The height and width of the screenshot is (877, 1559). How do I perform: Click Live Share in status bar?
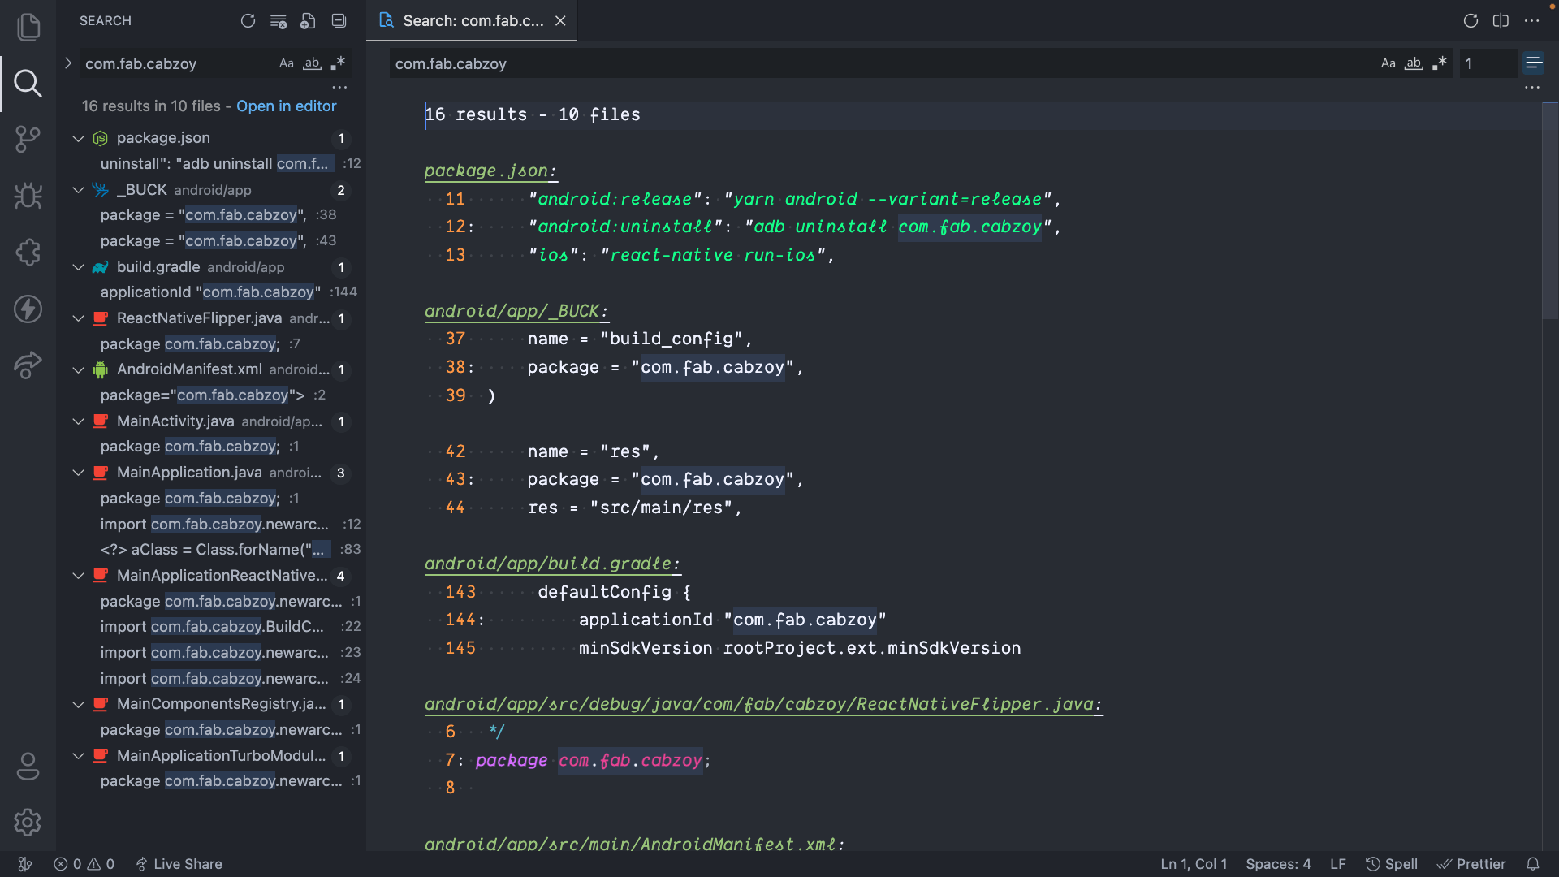[x=179, y=864]
